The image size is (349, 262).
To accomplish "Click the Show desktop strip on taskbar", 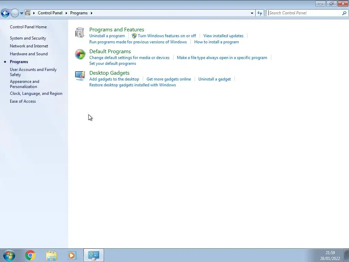I will (346, 255).
